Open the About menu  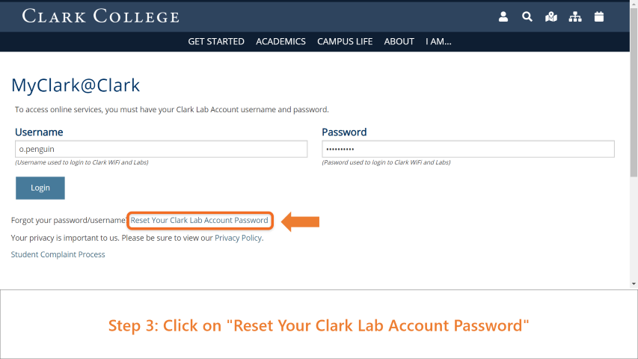(399, 42)
